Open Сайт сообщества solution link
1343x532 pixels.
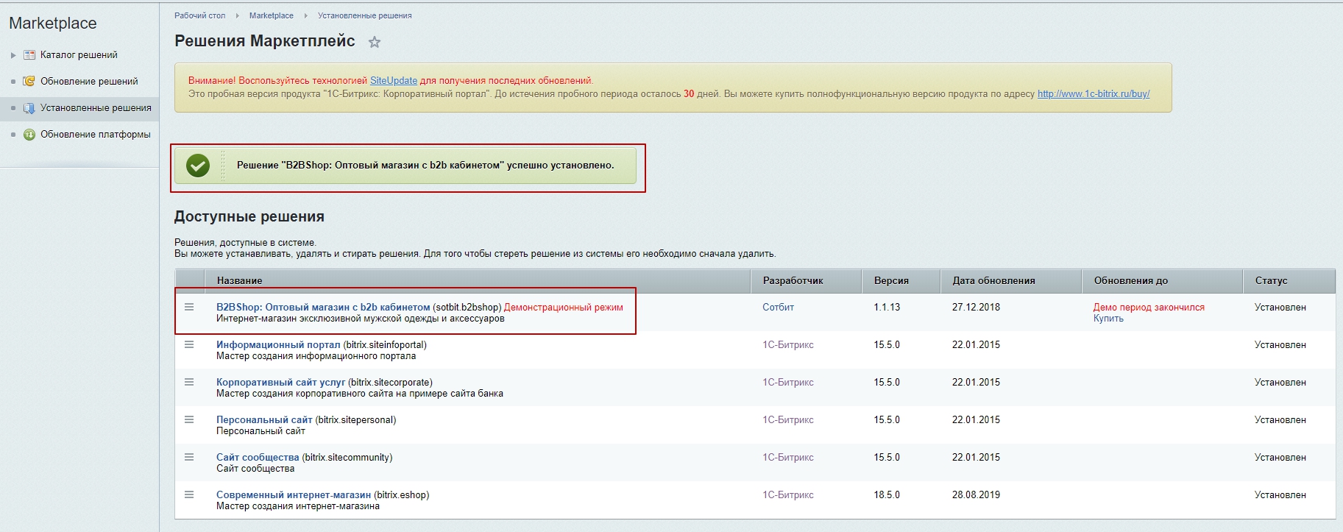click(258, 458)
